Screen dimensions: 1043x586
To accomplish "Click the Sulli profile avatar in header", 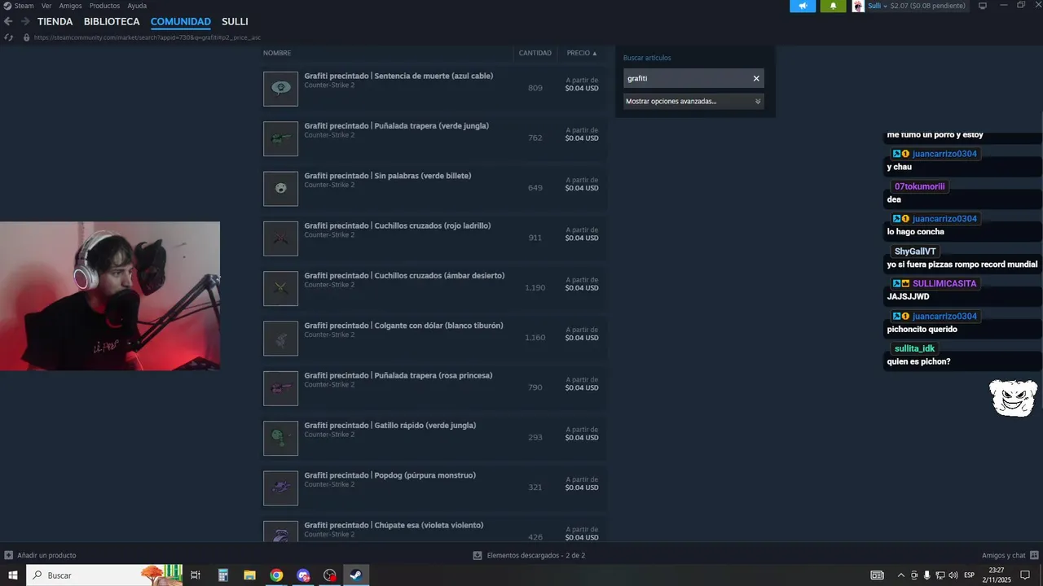I will point(858,6).
